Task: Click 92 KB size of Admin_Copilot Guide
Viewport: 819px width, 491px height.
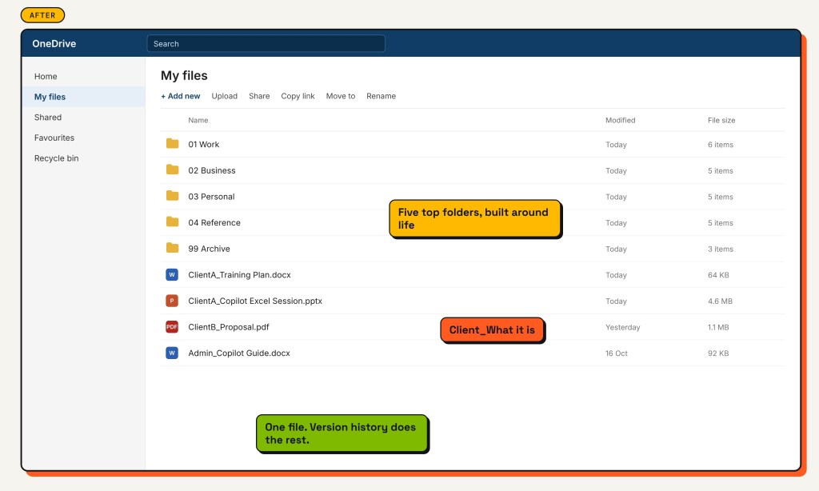Action: 718,353
